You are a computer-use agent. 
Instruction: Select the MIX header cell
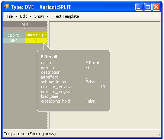(25, 24)
